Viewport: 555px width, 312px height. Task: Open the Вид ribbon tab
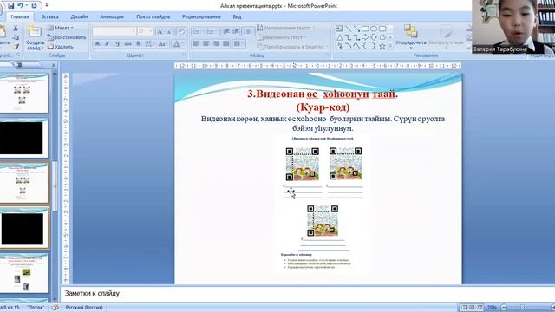(237, 16)
